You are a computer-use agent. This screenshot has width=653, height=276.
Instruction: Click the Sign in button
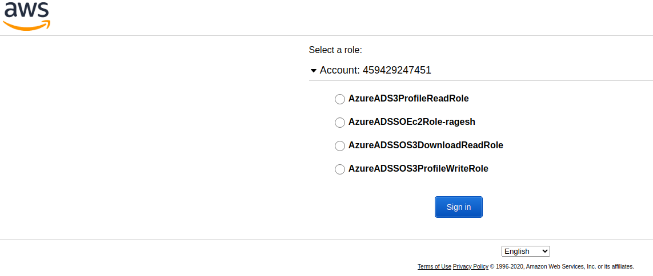click(x=459, y=207)
